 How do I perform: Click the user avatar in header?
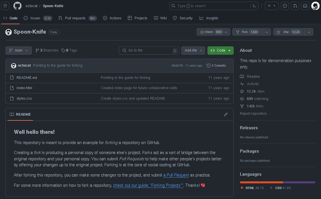(x=315, y=6)
